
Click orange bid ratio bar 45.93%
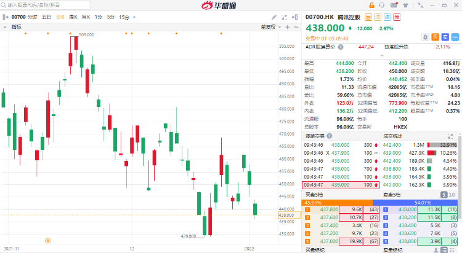(337, 203)
